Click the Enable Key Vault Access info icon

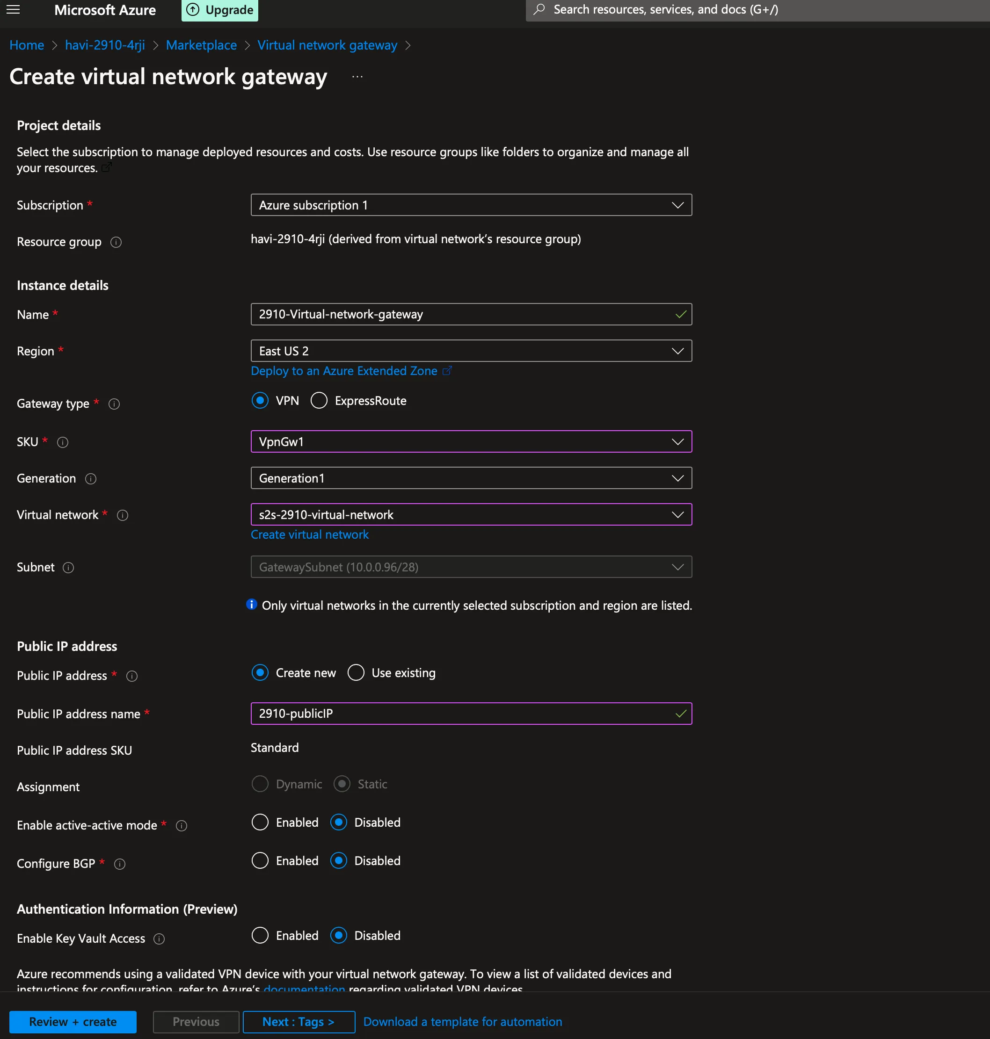click(x=160, y=939)
